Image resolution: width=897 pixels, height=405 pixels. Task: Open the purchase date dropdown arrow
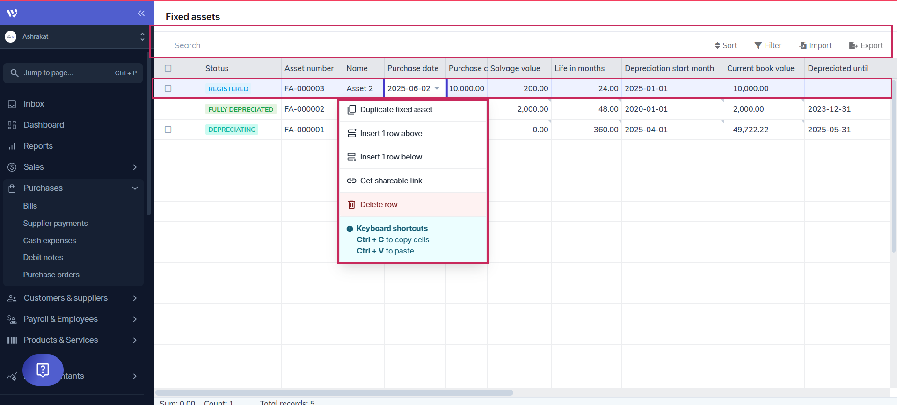point(437,88)
